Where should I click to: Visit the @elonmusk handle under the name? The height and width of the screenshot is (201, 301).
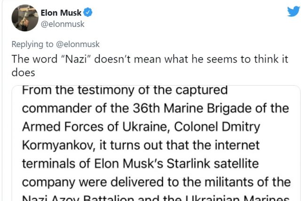click(x=63, y=24)
